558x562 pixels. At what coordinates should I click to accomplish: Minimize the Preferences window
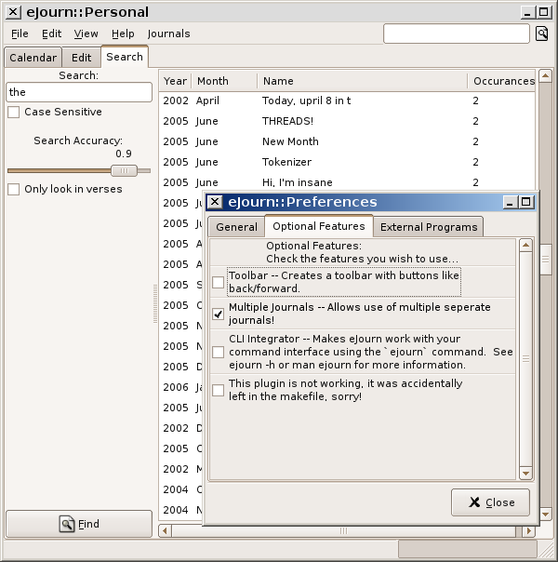pyautogui.click(x=510, y=202)
